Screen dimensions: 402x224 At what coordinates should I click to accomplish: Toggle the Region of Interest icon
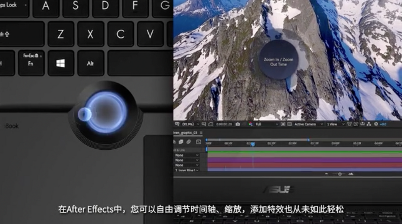[282, 124]
